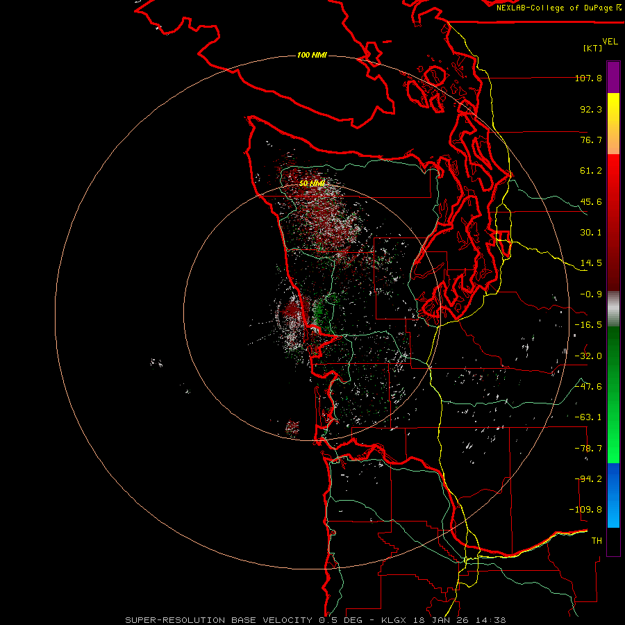This screenshot has height=625, width=625.
Task: Click the [KT] units label
Action: click(x=593, y=48)
